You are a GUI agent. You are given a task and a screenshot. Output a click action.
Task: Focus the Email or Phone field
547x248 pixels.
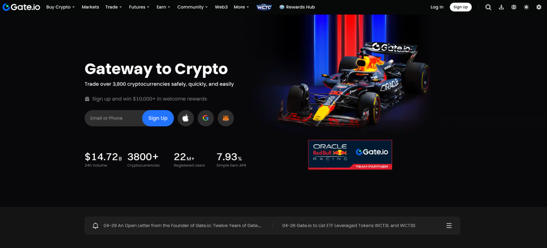113,118
